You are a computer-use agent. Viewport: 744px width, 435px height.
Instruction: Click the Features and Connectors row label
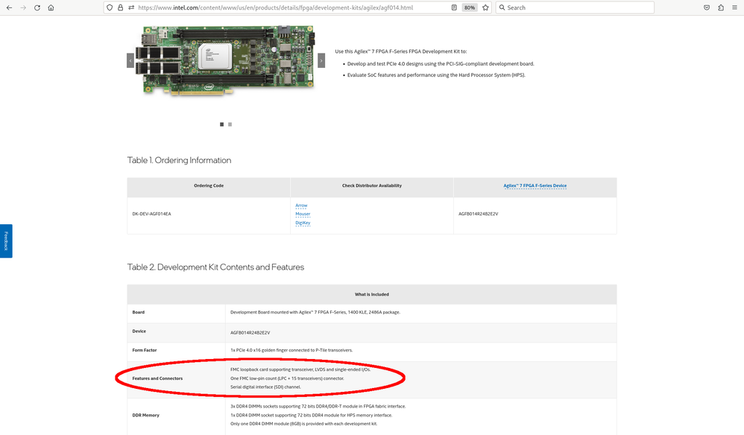coord(157,378)
